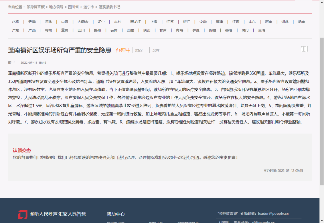The width and height of the screenshot is (324, 223).
Task: Open 四川省 breadcrumb link
Action: point(73,7)
